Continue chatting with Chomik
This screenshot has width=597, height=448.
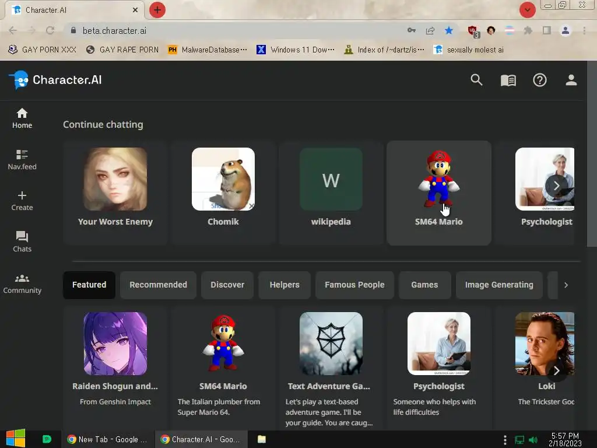click(223, 192)
